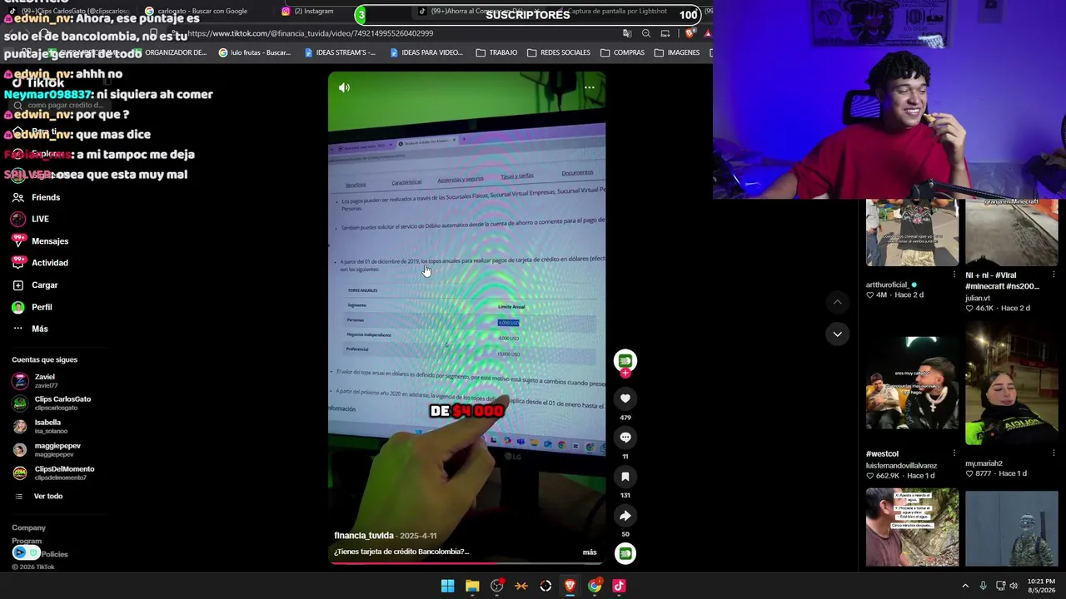Open the Brave Shields lion icon
Viewport: 1066px width, 599px height.
click(690, 33)
